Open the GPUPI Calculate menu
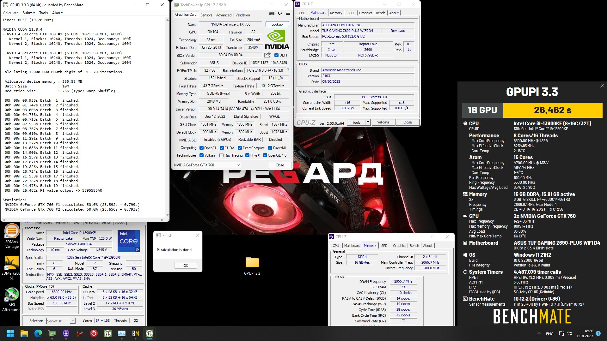Screen dimensions: 607x341 (x=10, y=13)
